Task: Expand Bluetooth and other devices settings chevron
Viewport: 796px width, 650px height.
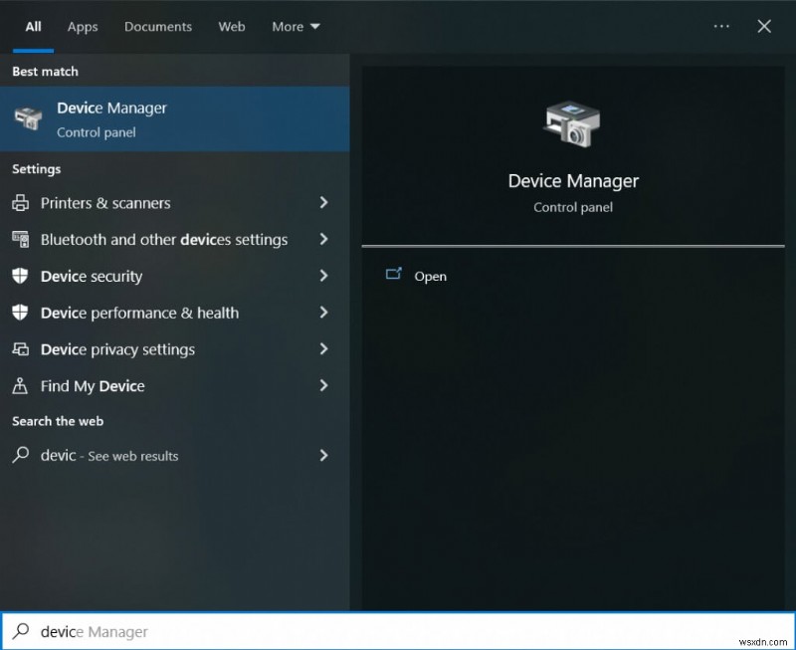Action: pyautogui.click(x=324, y=239)
